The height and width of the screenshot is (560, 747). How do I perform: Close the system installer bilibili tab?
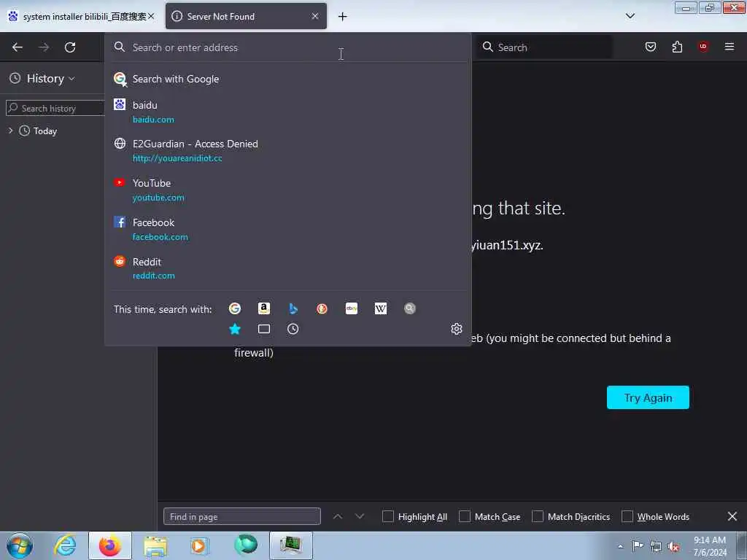151,16
